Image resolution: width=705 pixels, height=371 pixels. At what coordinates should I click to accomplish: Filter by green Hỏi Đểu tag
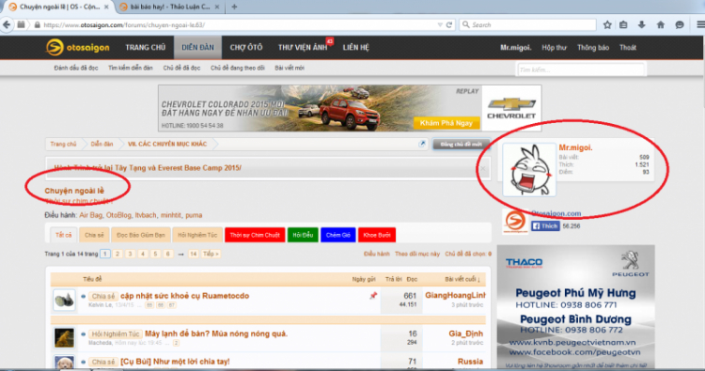click(x=303, y=235)
